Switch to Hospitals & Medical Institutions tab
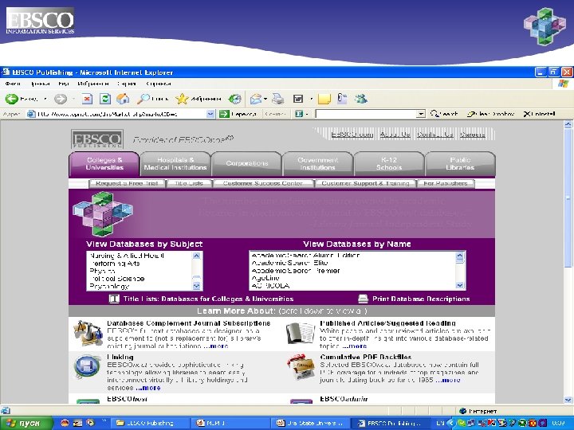The height and width of the screenshot is (430, 574). click(x=175, y=164)
